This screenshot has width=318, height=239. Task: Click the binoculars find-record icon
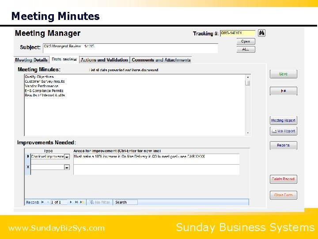(x=261, y=33)
